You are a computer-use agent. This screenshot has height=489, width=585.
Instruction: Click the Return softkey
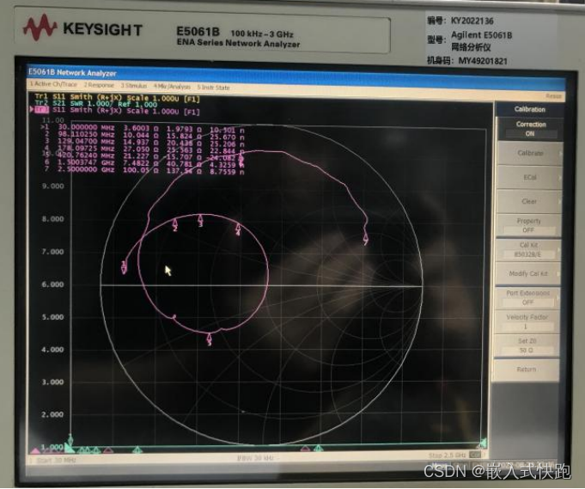click(x=526, y=370)
